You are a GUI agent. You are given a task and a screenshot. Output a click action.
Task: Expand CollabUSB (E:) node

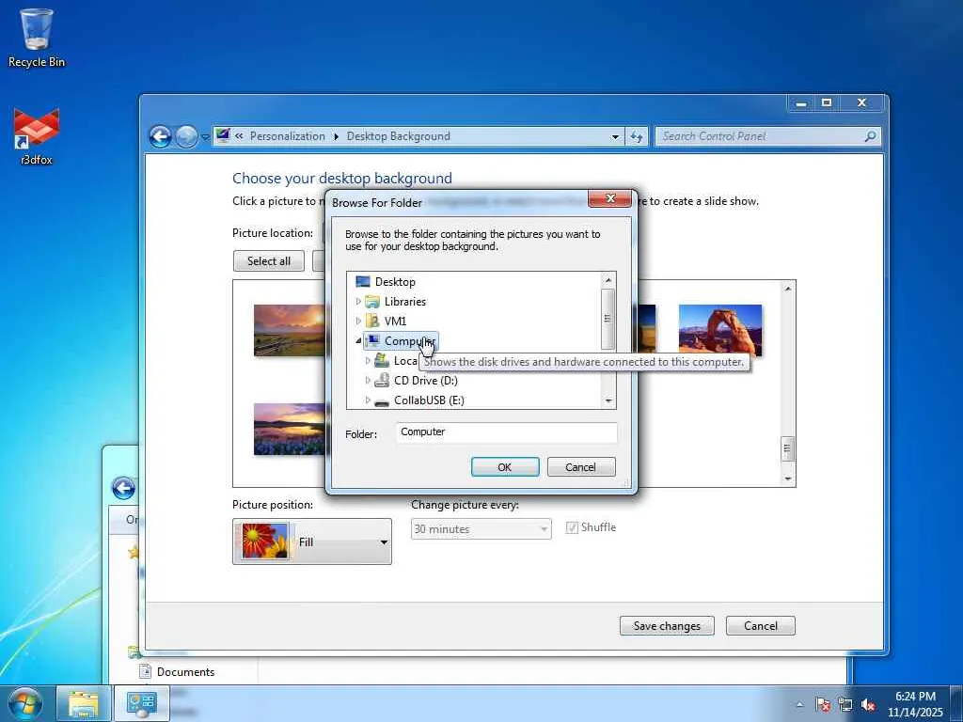(368, 400)
